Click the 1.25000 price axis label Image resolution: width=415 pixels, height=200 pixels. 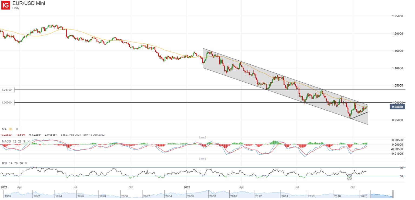point(398,16)
